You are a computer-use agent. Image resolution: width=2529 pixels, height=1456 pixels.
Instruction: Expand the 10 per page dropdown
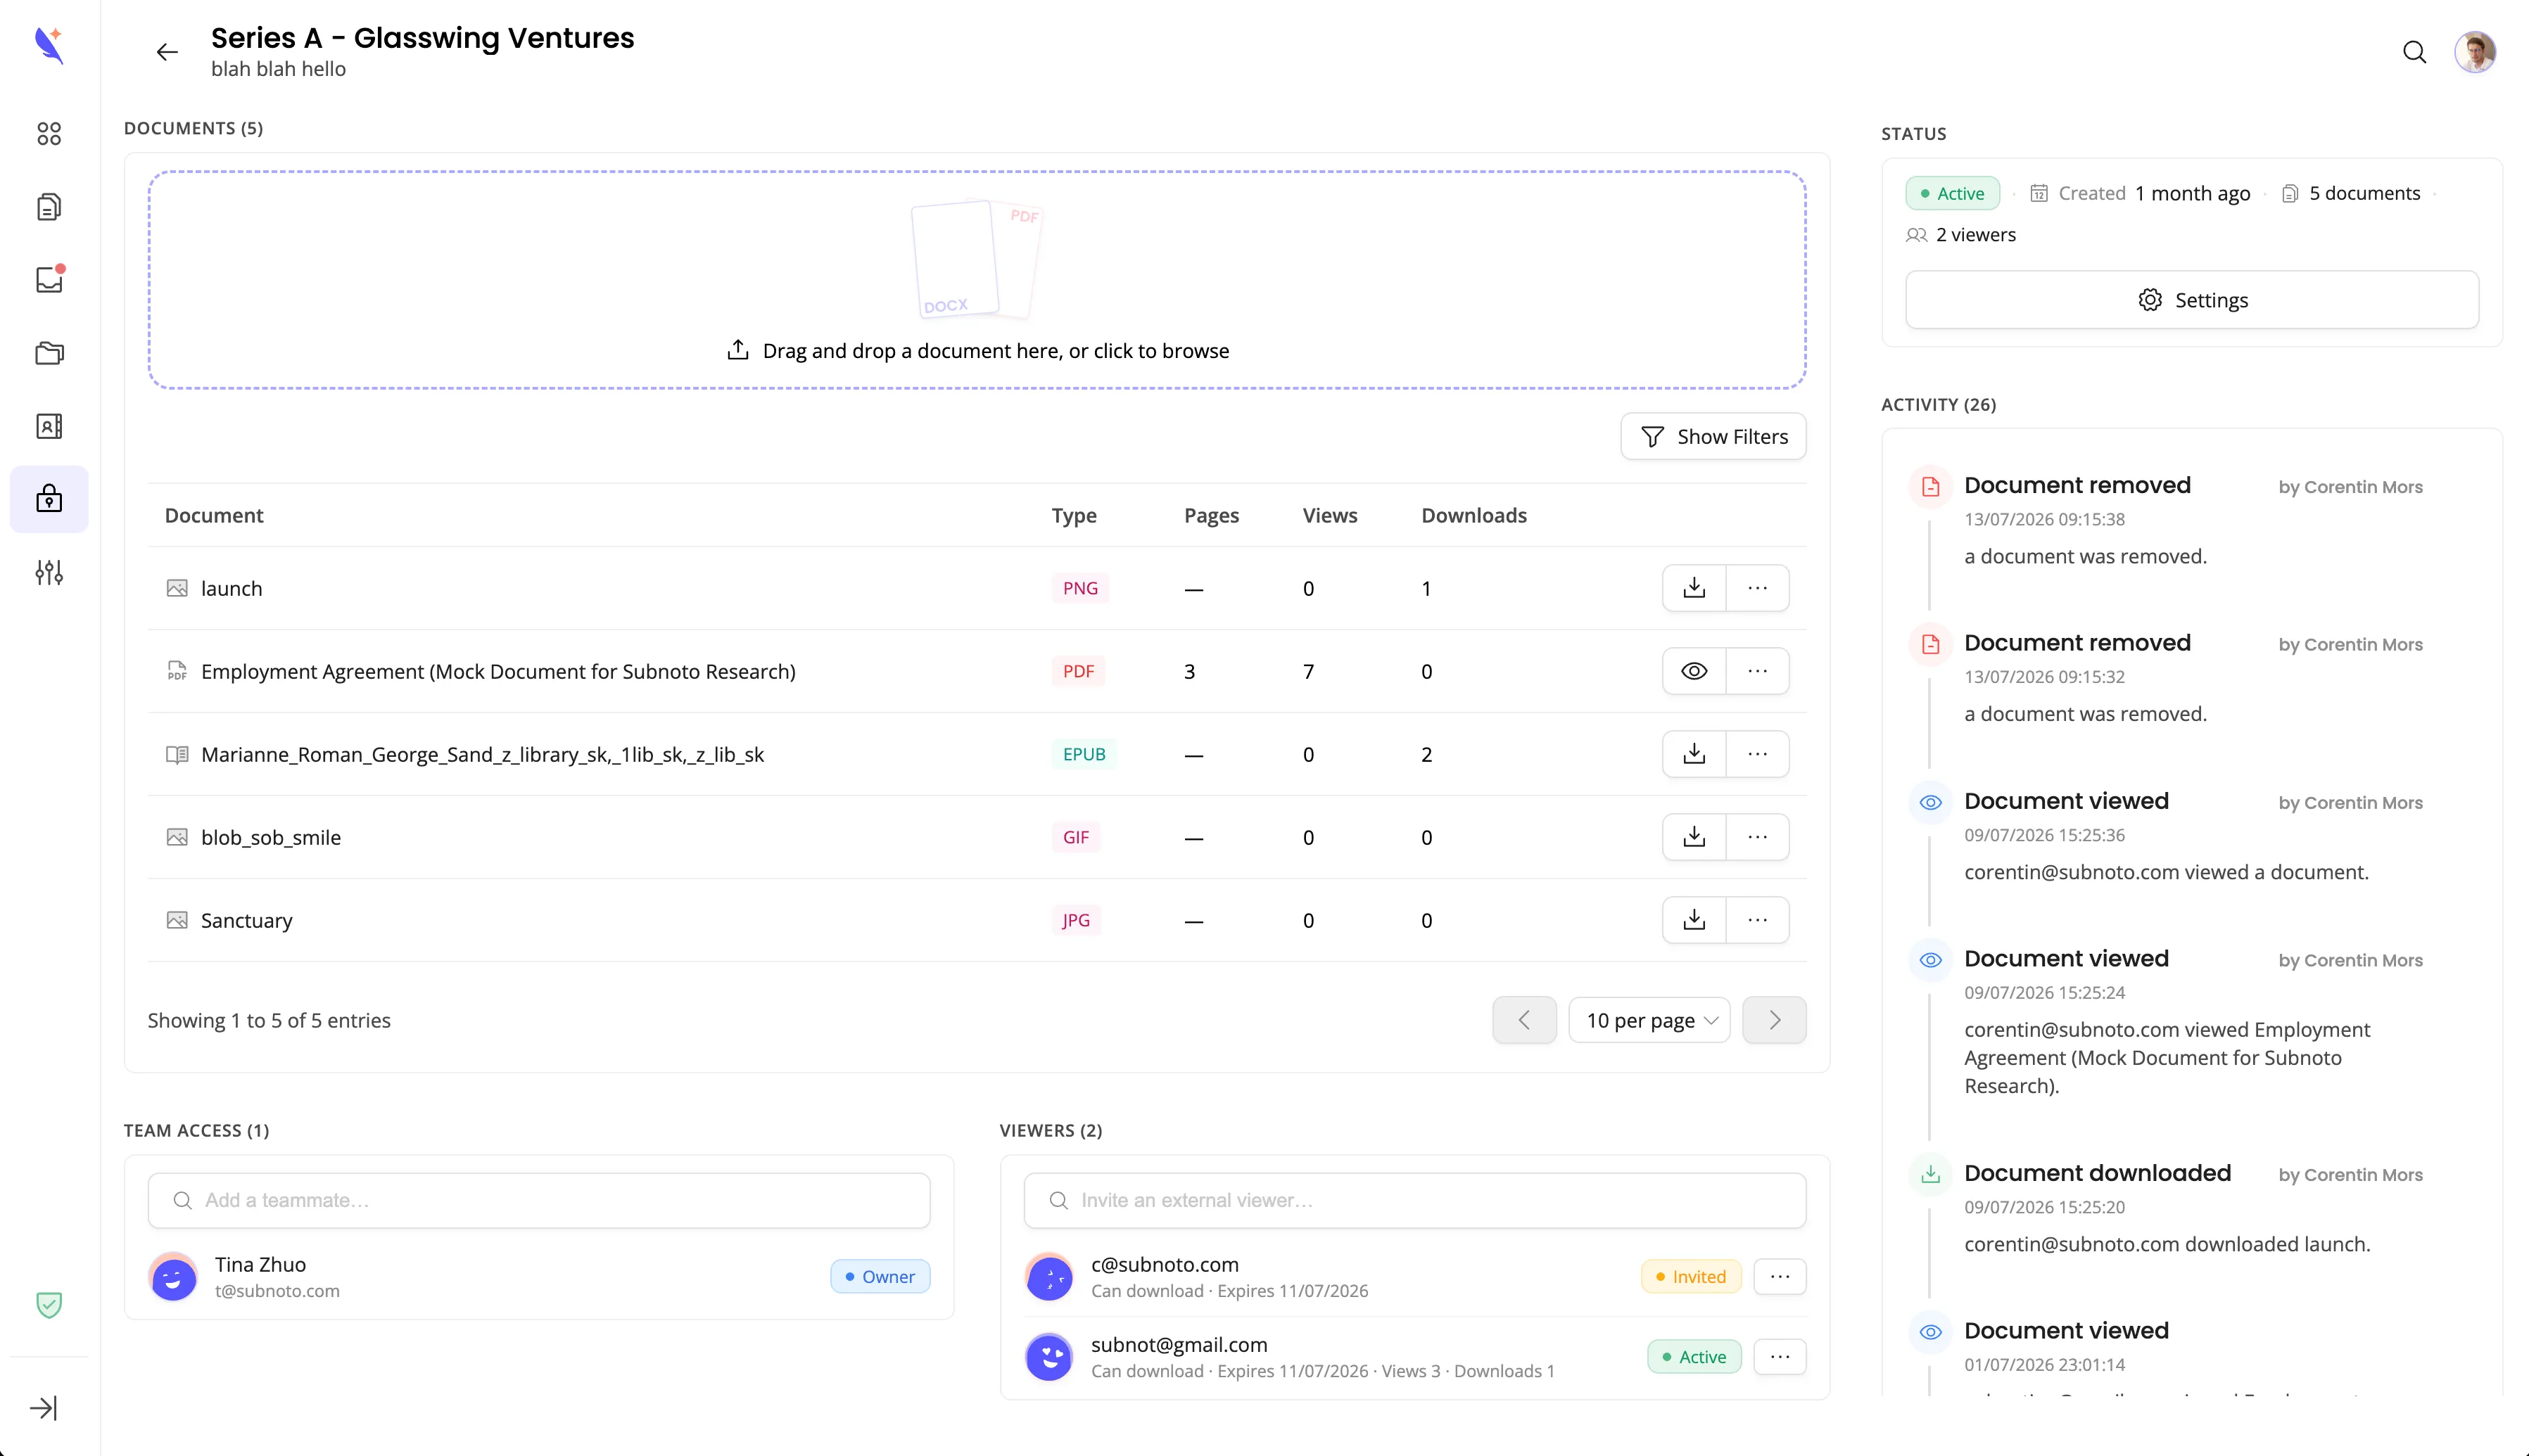[x=1649, y=1020]
